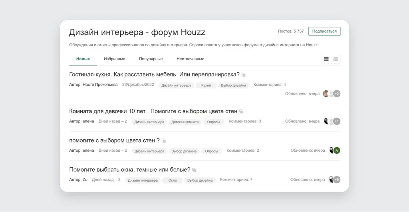
Task: Open post 'Помогите выбрать окна, темные или белые?'
Action: (130, 170)
